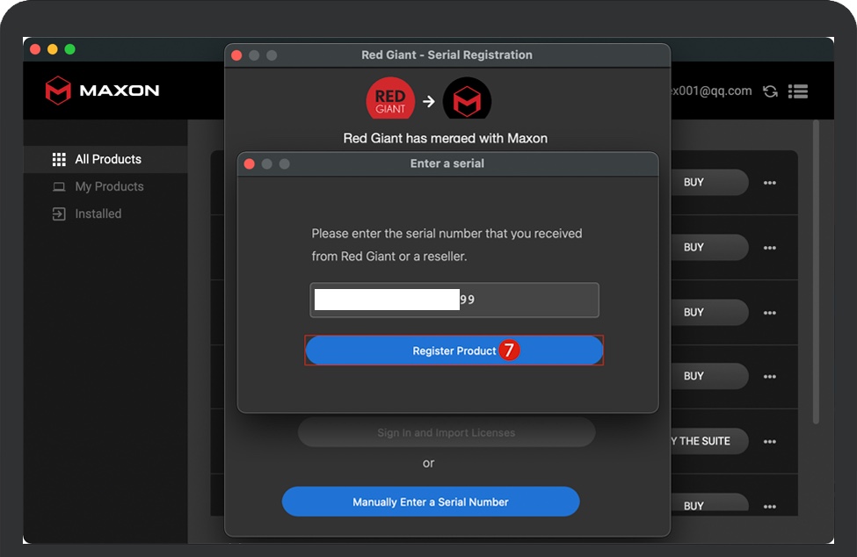Click the refresh sync icon

tap(771, 91)
